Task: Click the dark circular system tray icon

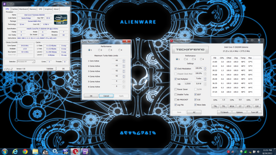Action: pyautogui.click(x=237, y=152)
